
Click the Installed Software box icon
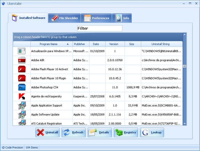[14, 18]
